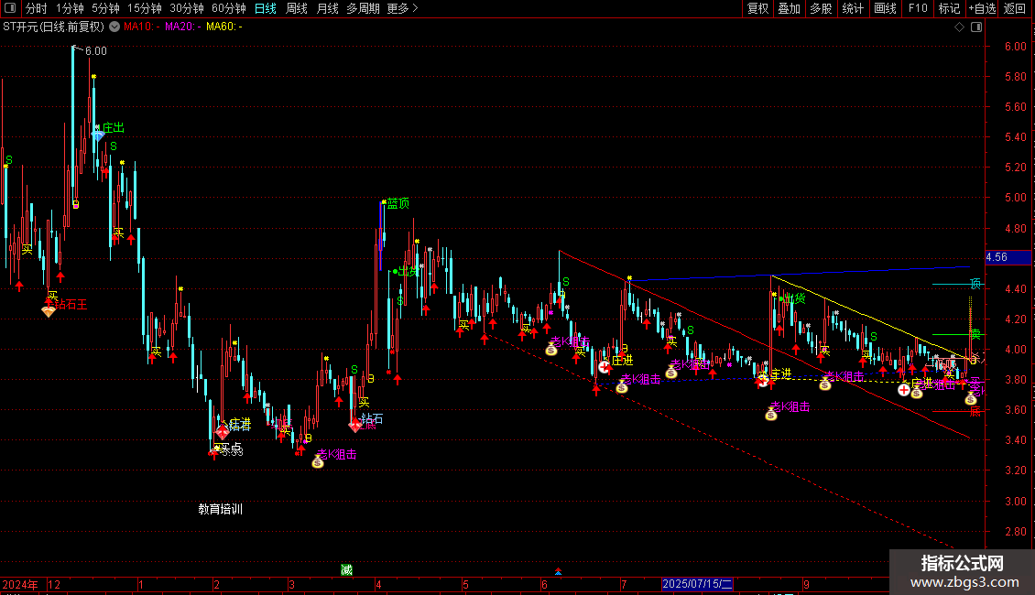Click the 2024年 year label on axis
The height and width of the screenshot is (595, 1035).
click(20, 584)
